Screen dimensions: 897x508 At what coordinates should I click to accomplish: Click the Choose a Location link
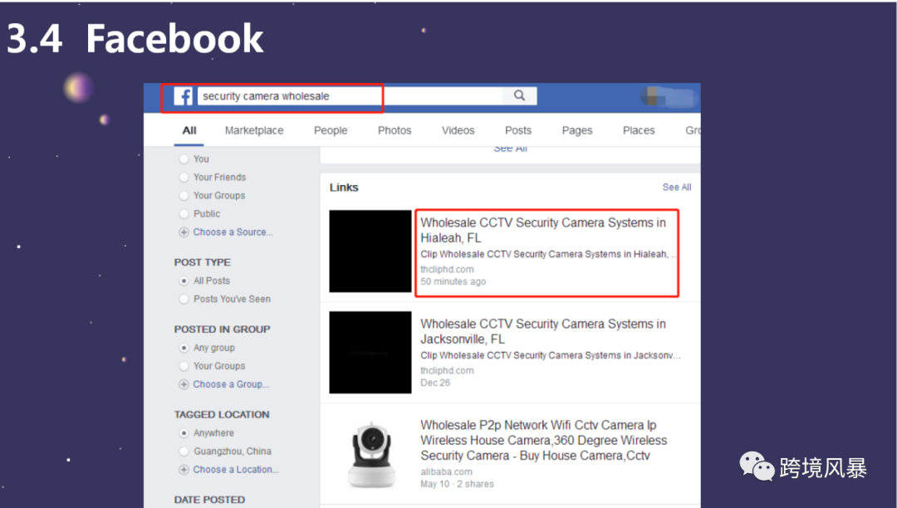point(236,470)
